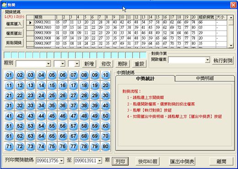The image size is (238, 169).
Task: Click the 執行對獎 button
Action: [223, 61]
